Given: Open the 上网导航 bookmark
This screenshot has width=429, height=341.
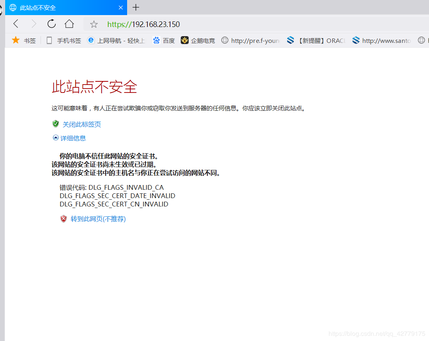Looking at the screenshot, I should (117, 40).
